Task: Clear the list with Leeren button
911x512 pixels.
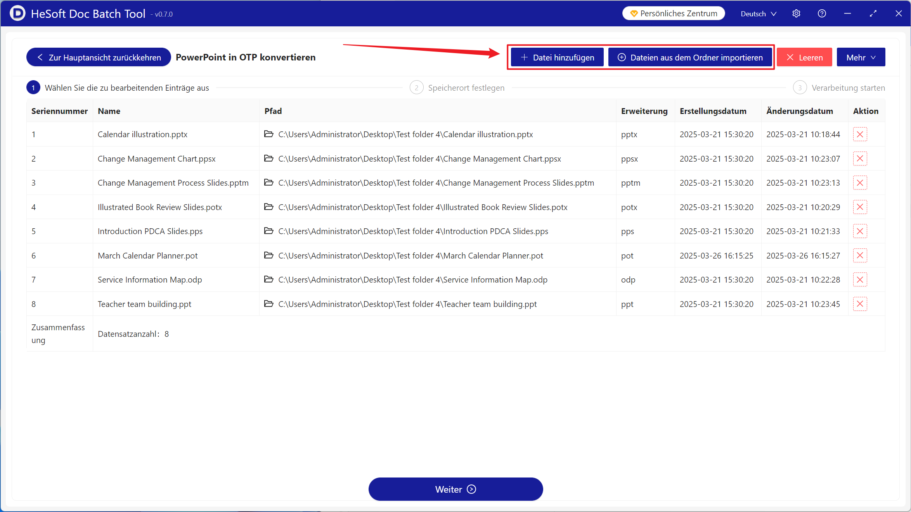Action: (804, 57)
